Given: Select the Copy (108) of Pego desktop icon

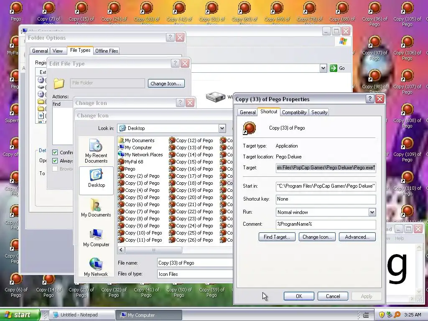Looking at the screenshot, I should click(x=407, y=115).
